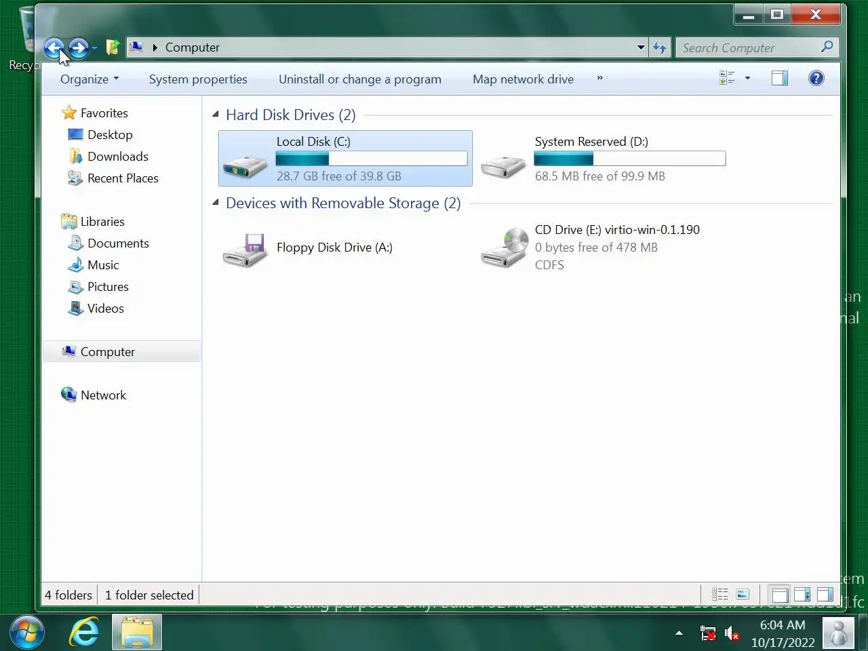Viewport: 868px width, 651px height.
Task: Open recent pages dropdown next to Forward
Action: [94, 48]
